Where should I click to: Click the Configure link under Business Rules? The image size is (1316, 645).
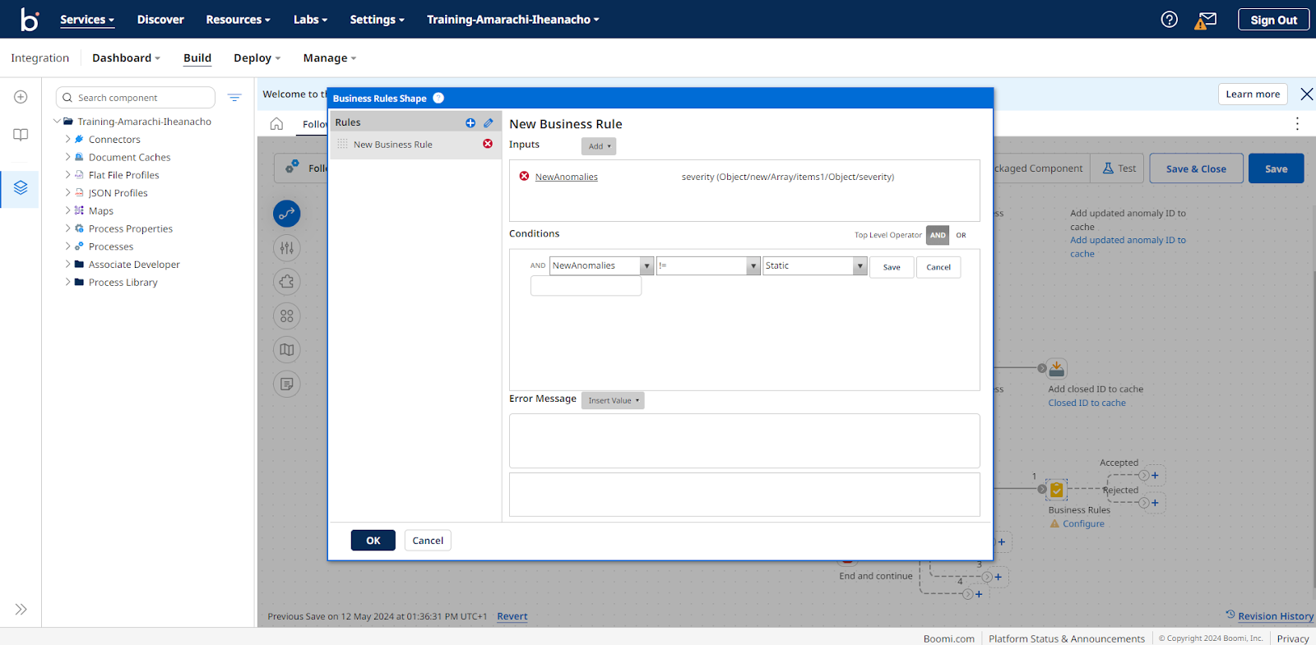click(1083, 523)
